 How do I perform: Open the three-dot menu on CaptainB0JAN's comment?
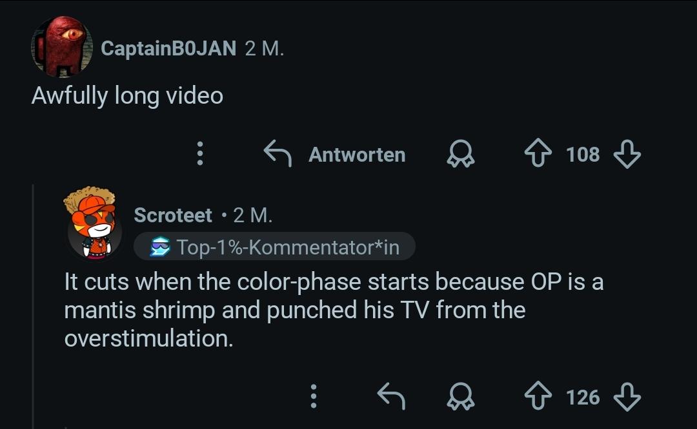click(x=200, y=155)
